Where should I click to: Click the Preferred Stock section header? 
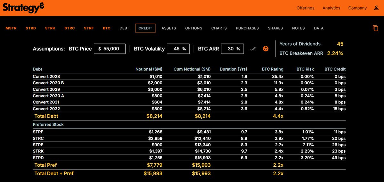pyautogui.click(x=48, y=125)
